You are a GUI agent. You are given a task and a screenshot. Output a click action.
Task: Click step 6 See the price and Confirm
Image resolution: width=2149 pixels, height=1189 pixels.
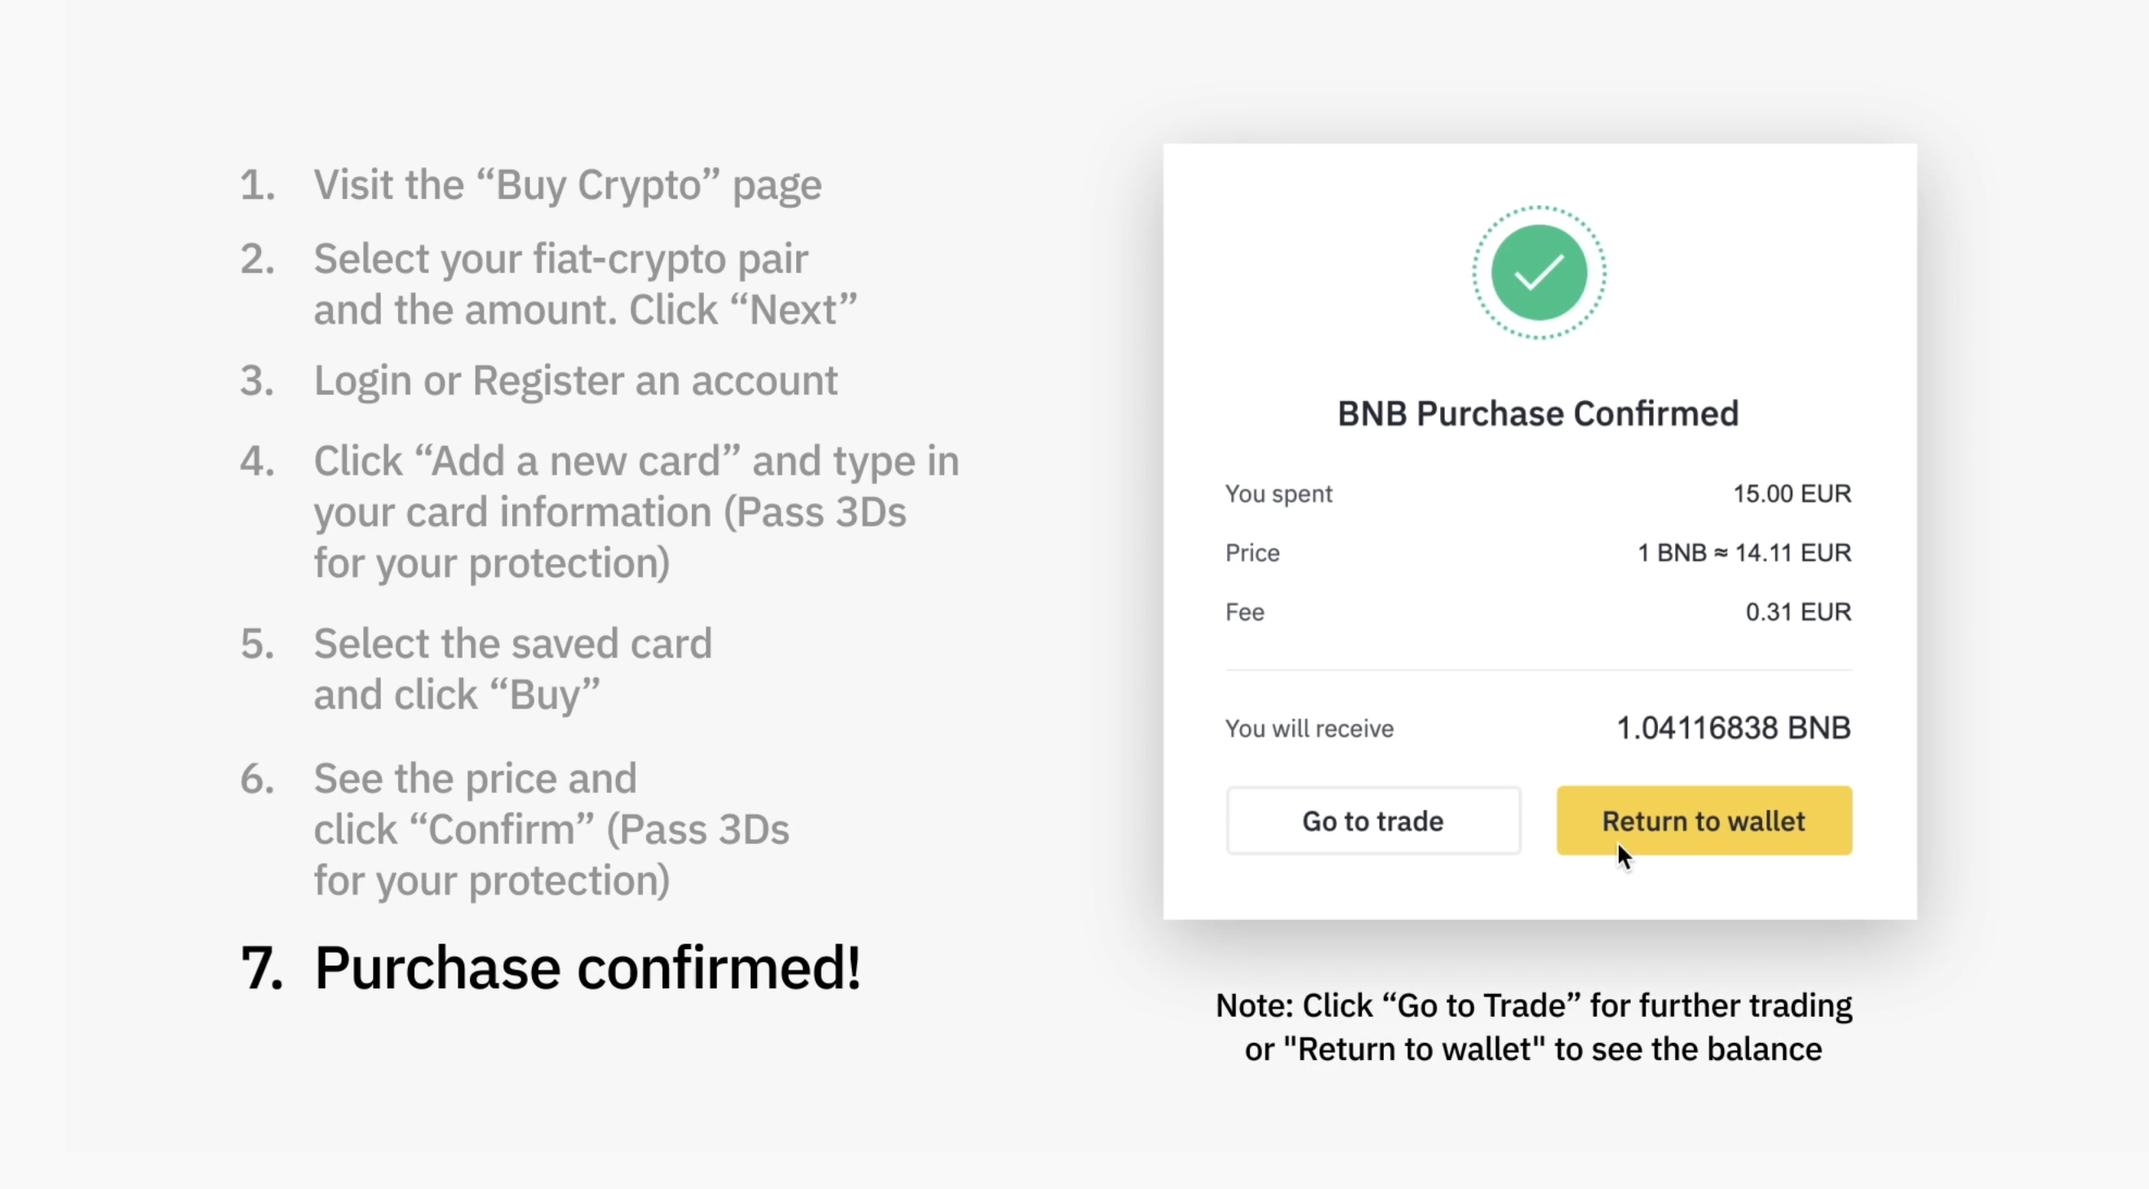pyautogui.click(x=515, y=829)
